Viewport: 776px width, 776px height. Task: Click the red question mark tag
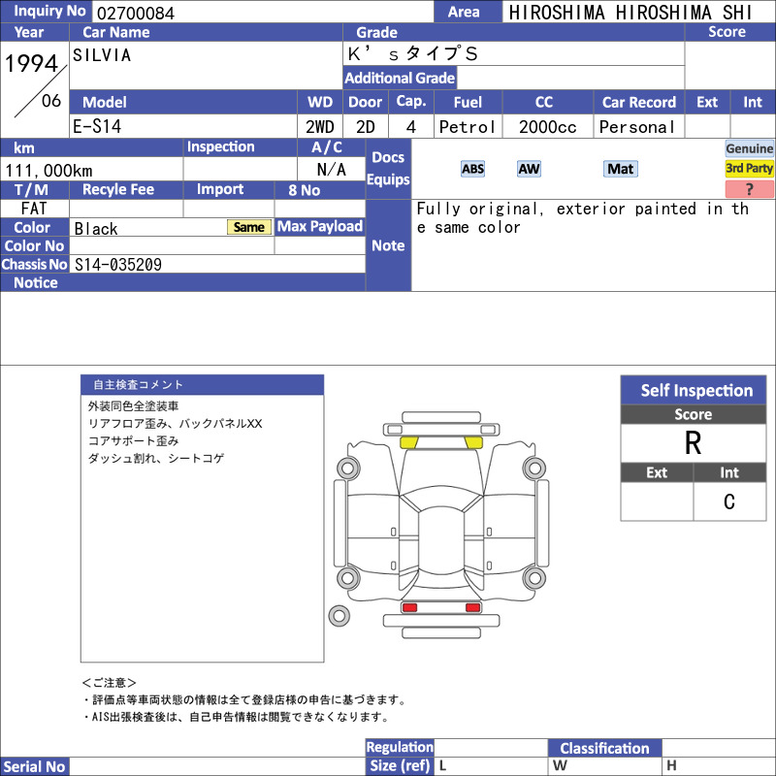pos(749,188)
